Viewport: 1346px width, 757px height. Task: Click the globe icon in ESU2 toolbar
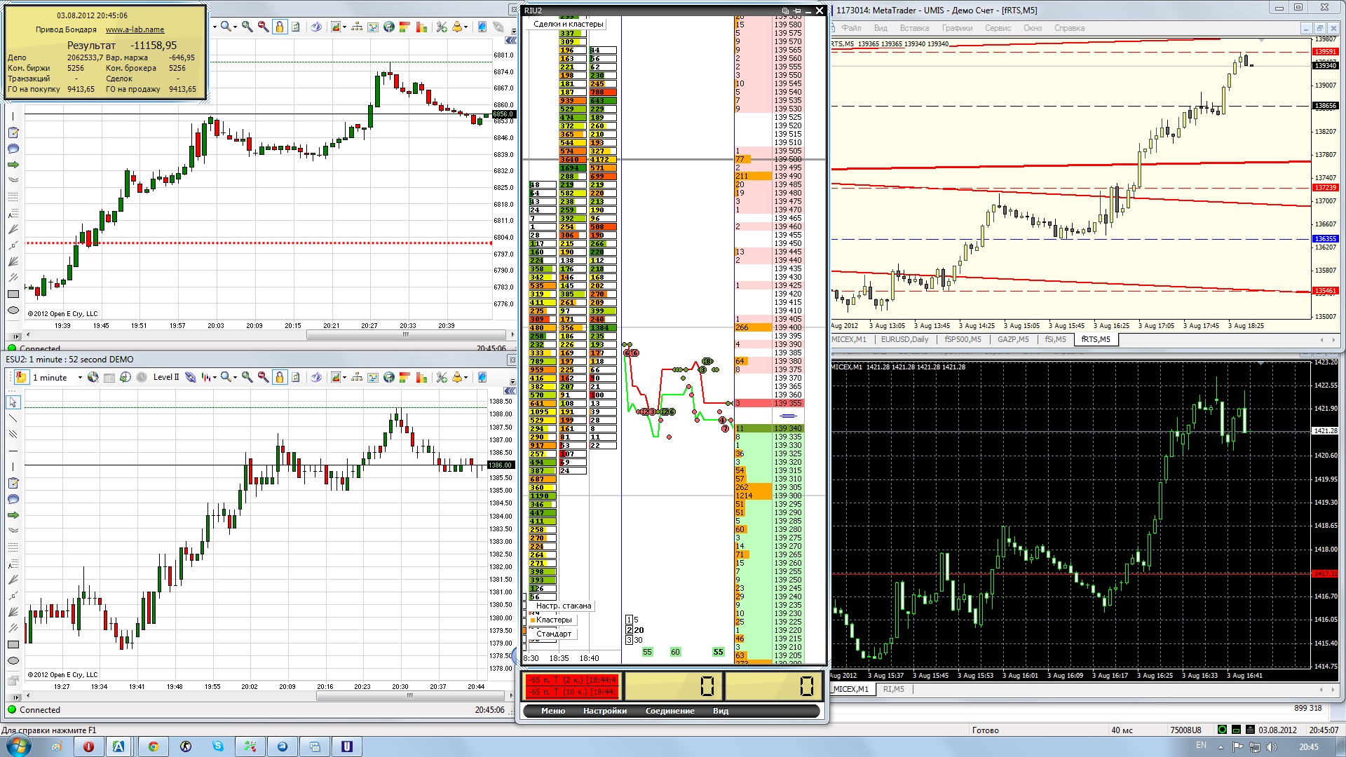[389, 377]
